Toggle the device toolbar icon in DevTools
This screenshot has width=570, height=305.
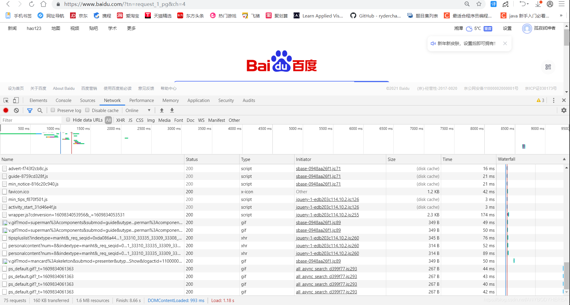16,100
